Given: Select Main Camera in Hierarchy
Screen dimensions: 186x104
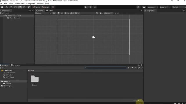Looking at the screenshot, I should click(x=15, y=18).
